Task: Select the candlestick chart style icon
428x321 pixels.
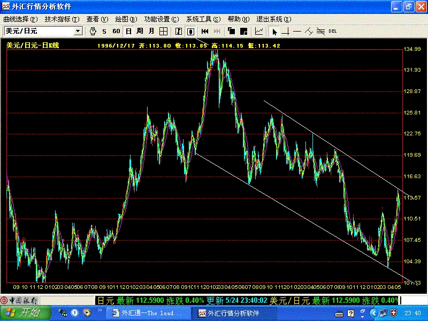Action: [190, 32]
